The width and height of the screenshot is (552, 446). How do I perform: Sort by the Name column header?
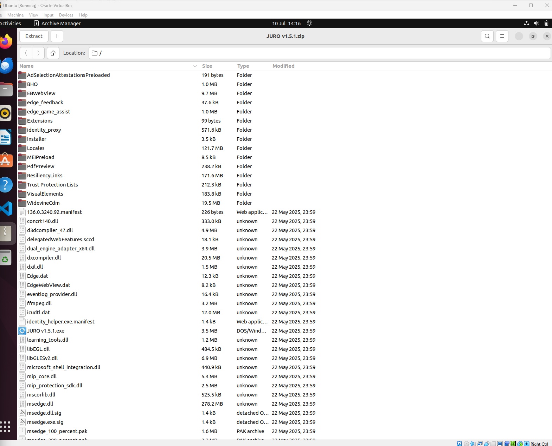click(x=108, y=66)
